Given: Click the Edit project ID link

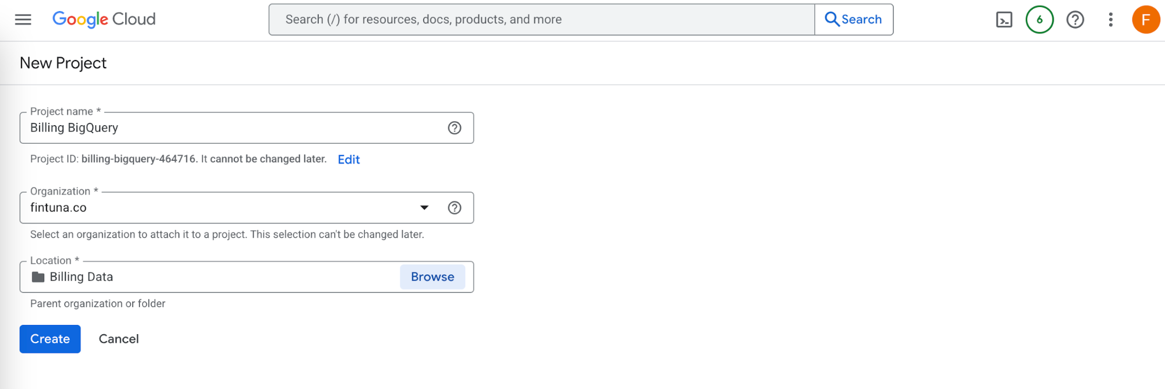Looking at the screenshot, I should (349, 160).
